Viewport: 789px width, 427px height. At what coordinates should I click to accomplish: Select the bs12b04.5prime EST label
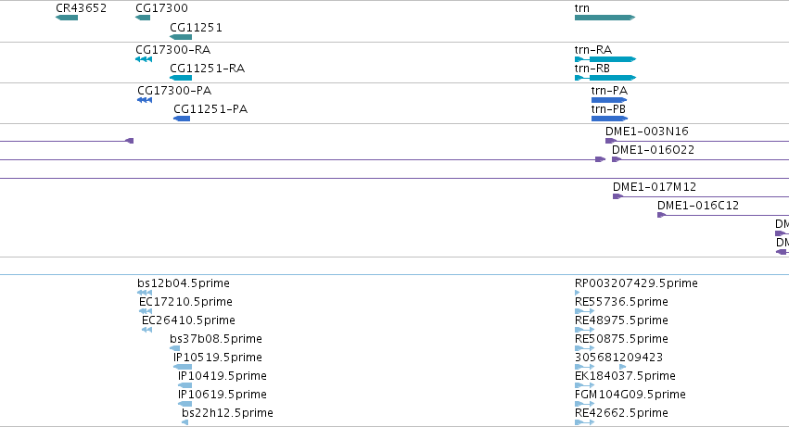pos(184,283)
